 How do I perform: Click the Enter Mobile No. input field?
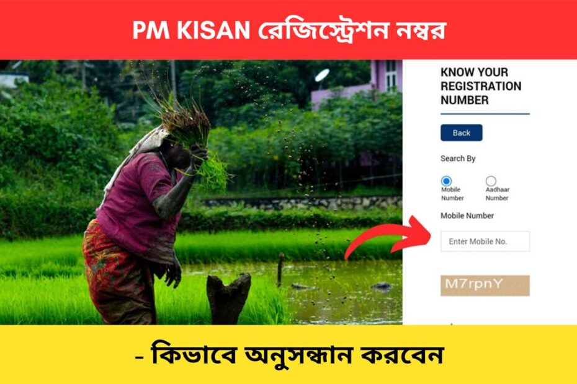(485, 242)
